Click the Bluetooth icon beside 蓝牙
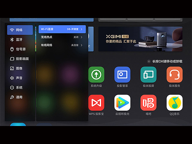Viewport: 192px width, 144px height. pyautogui.click(x=12, y=40)
